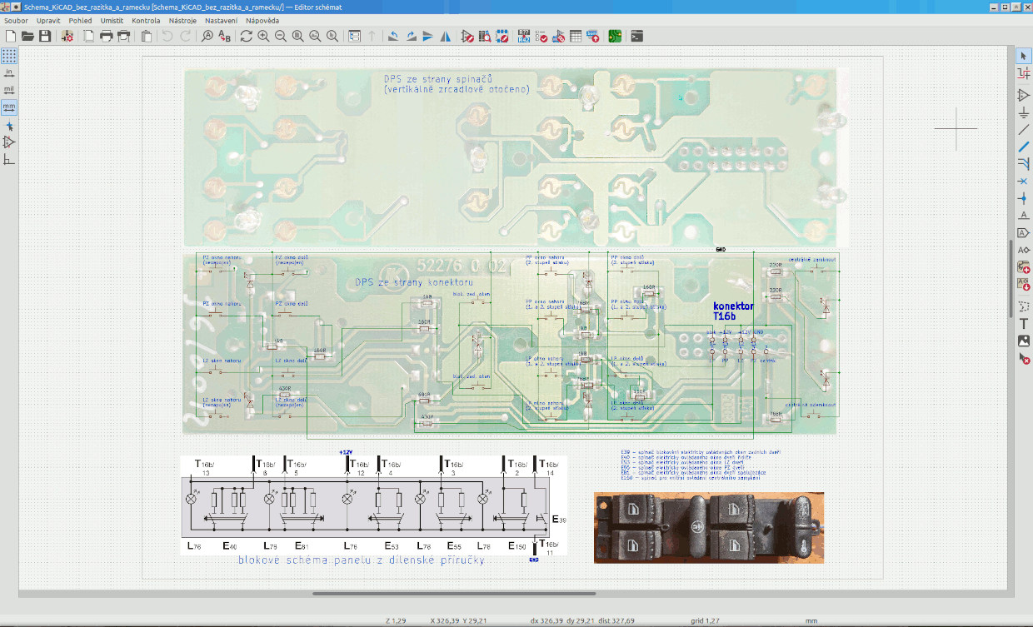Viewport: 1033px width, 627px height.
Task: Toggle grid display visibility
Action: [9, 56]
